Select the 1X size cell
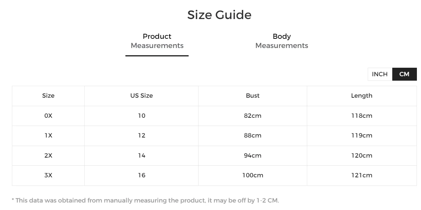This screenshot has height=210, width=421. (x=48, y=135)
